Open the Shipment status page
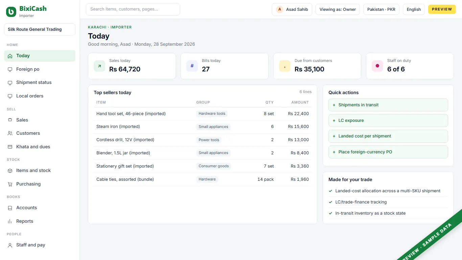Screen dimensions: 462x260 (40, 83)
